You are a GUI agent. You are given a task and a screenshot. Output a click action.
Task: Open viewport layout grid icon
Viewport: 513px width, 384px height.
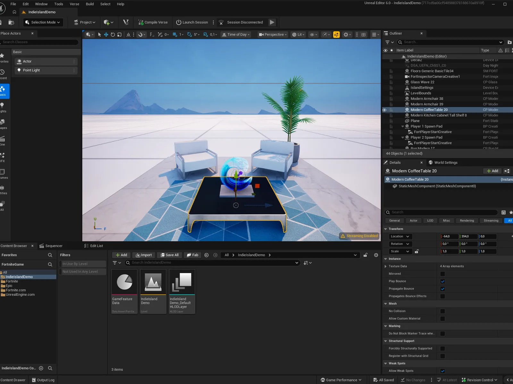(x=364, y=35)
